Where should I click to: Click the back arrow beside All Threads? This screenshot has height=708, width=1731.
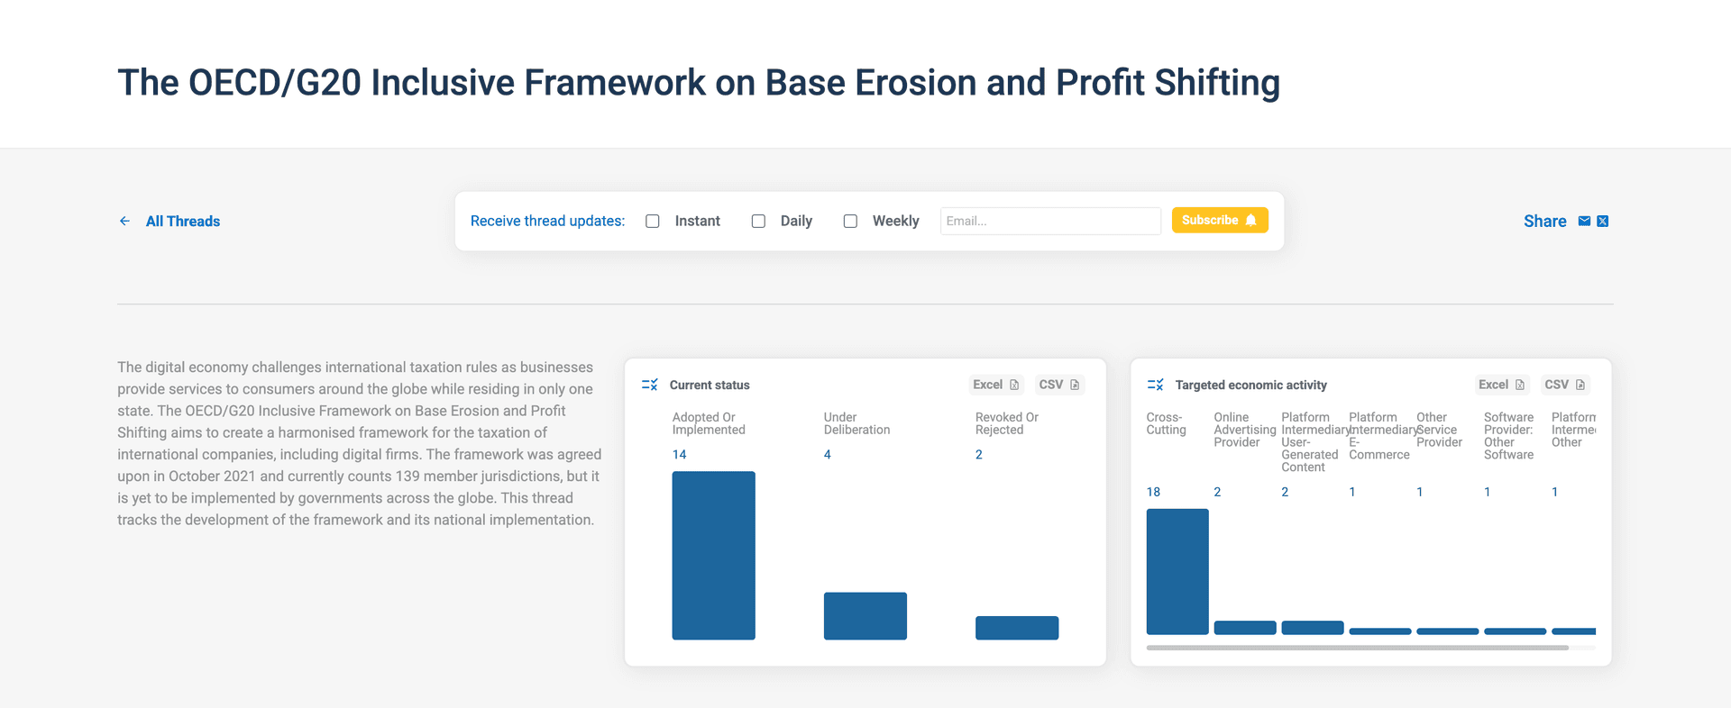point(124,221)
